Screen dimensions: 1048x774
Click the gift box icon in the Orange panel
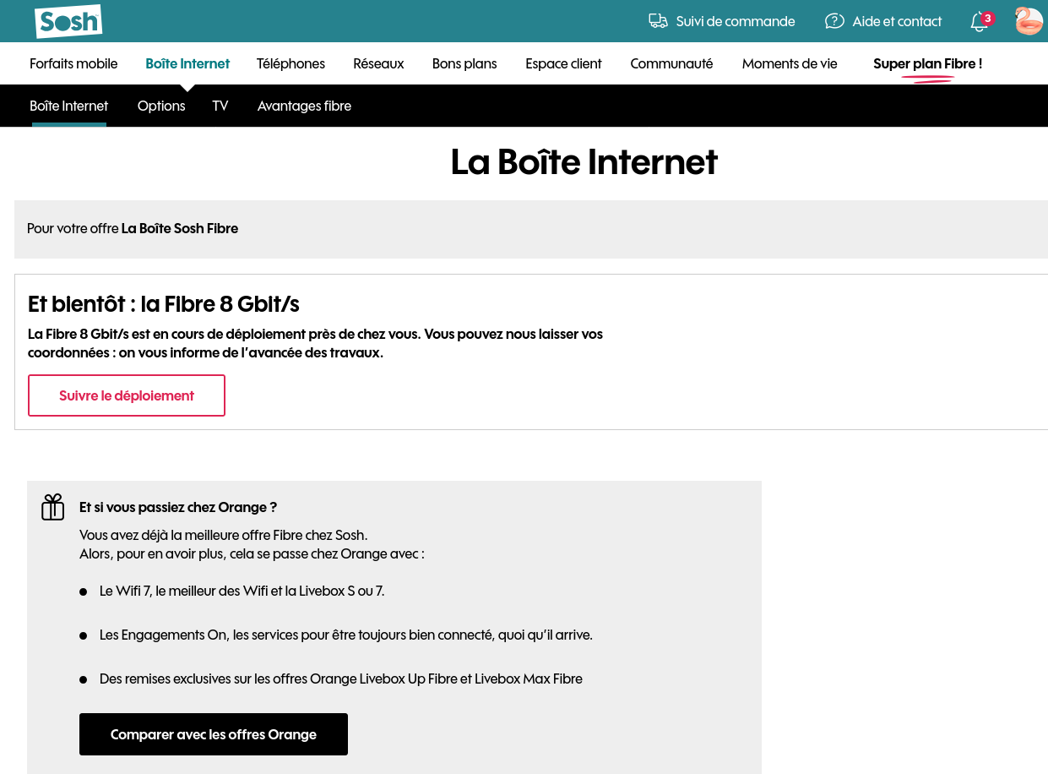click(53, 507)
